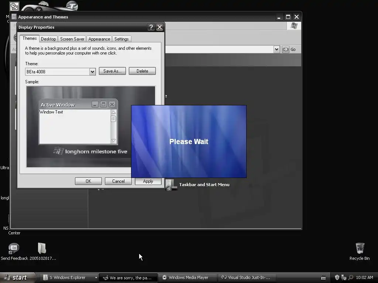Click the Display Properties help question mark

coord(151,27)
